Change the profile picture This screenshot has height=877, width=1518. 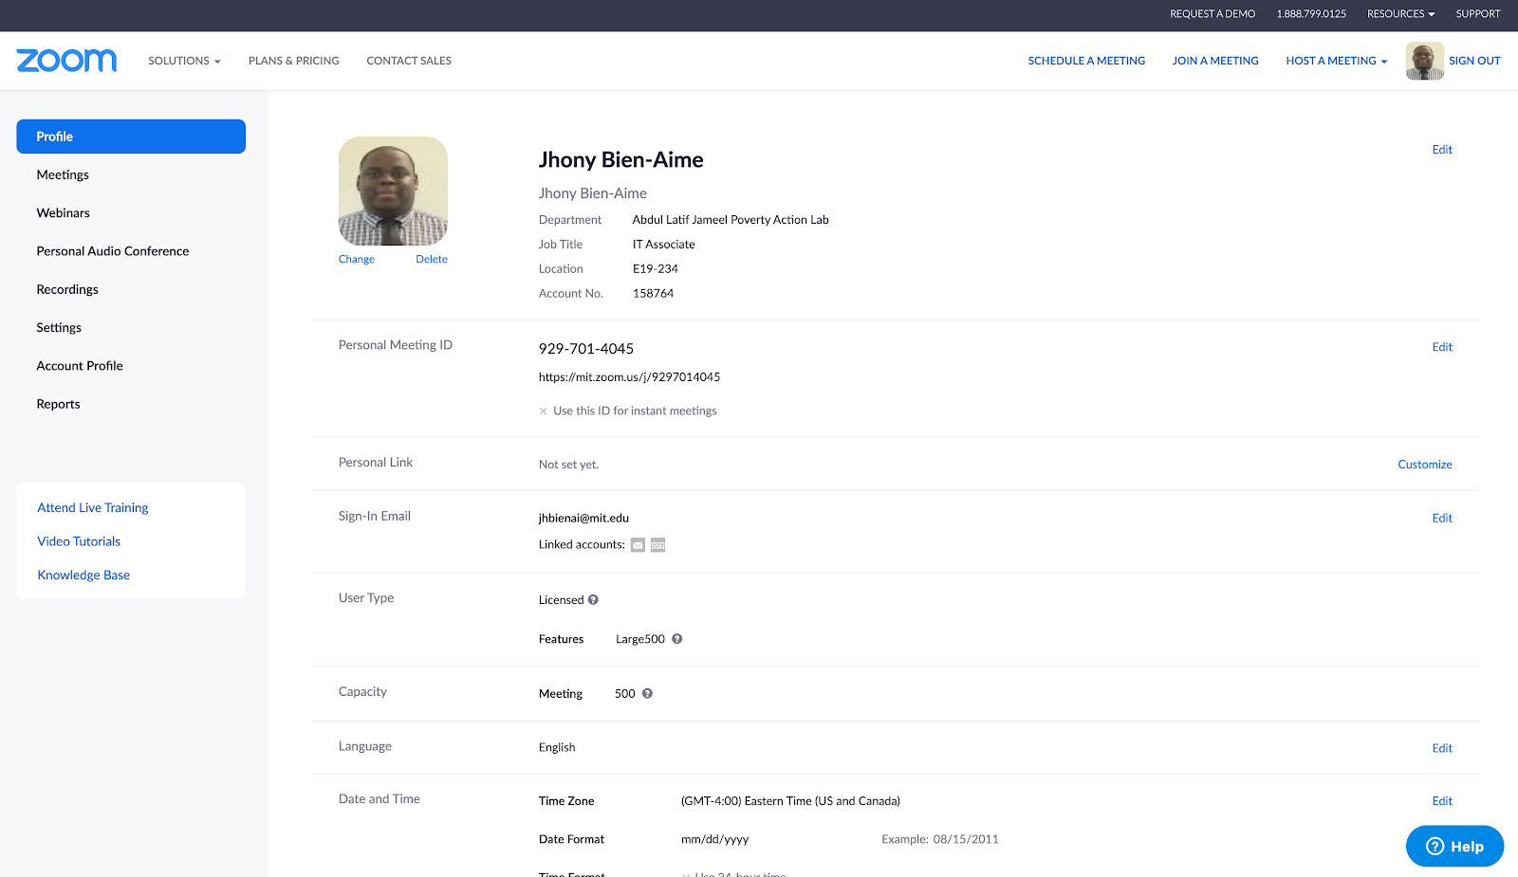(357, 260)
